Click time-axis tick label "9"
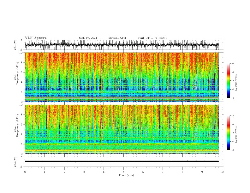 [x=202, y=172]
